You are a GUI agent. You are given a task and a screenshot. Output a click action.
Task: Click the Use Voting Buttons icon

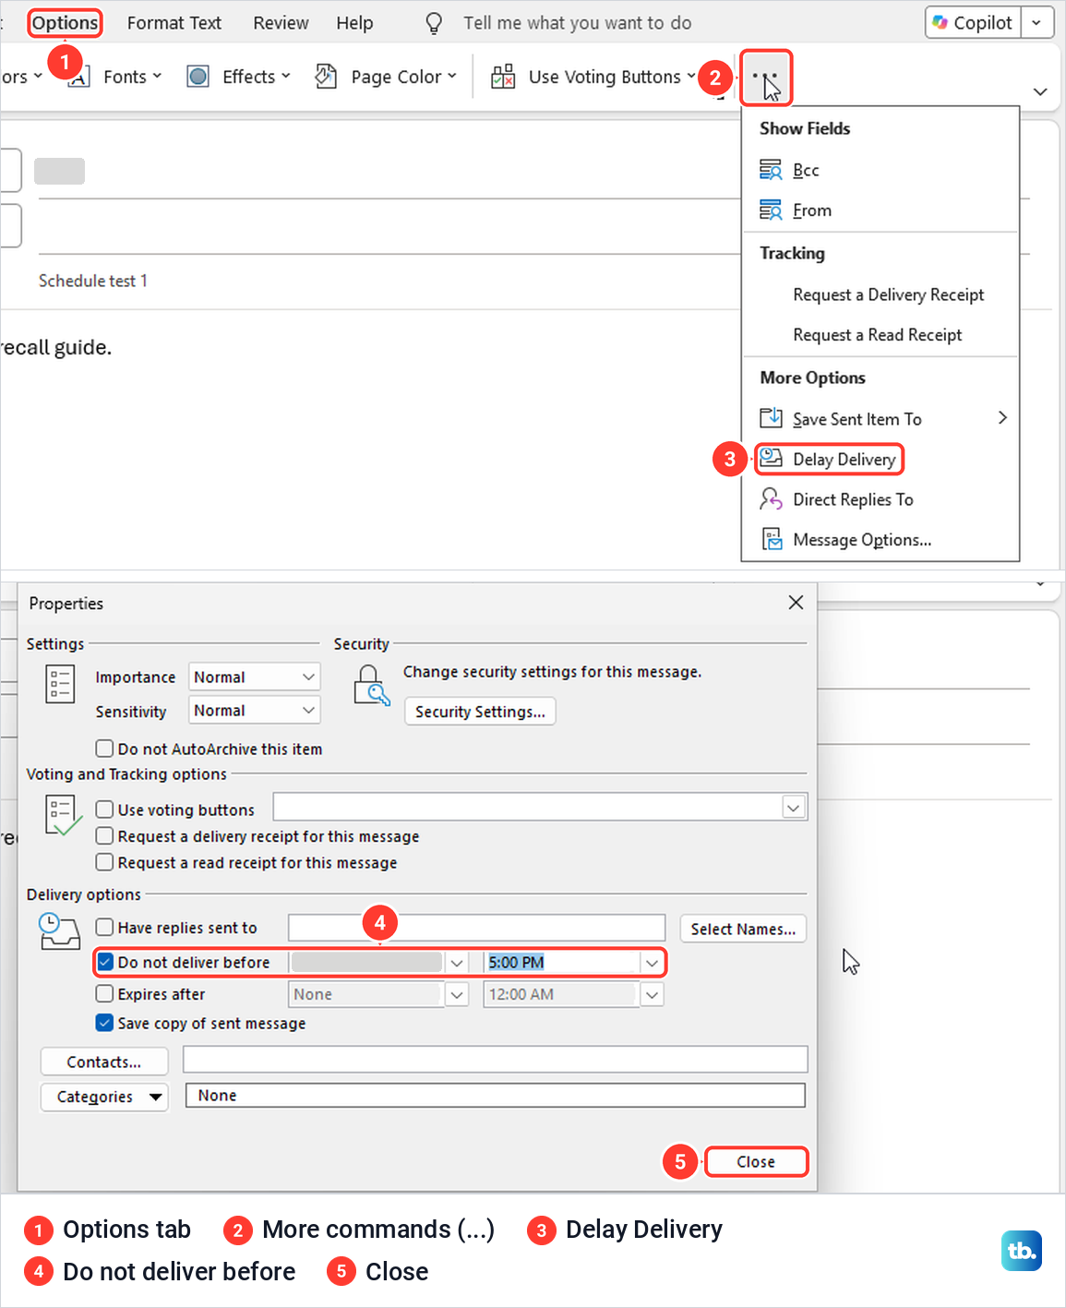[x=503, y=77]
